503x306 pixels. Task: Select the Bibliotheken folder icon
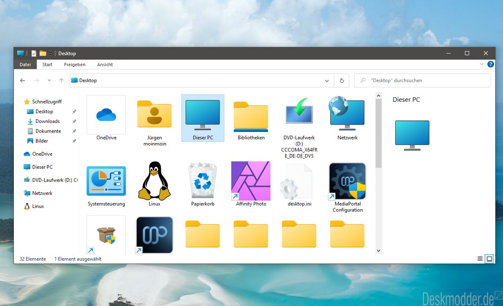pyautogui.click(x=251, y=116)
